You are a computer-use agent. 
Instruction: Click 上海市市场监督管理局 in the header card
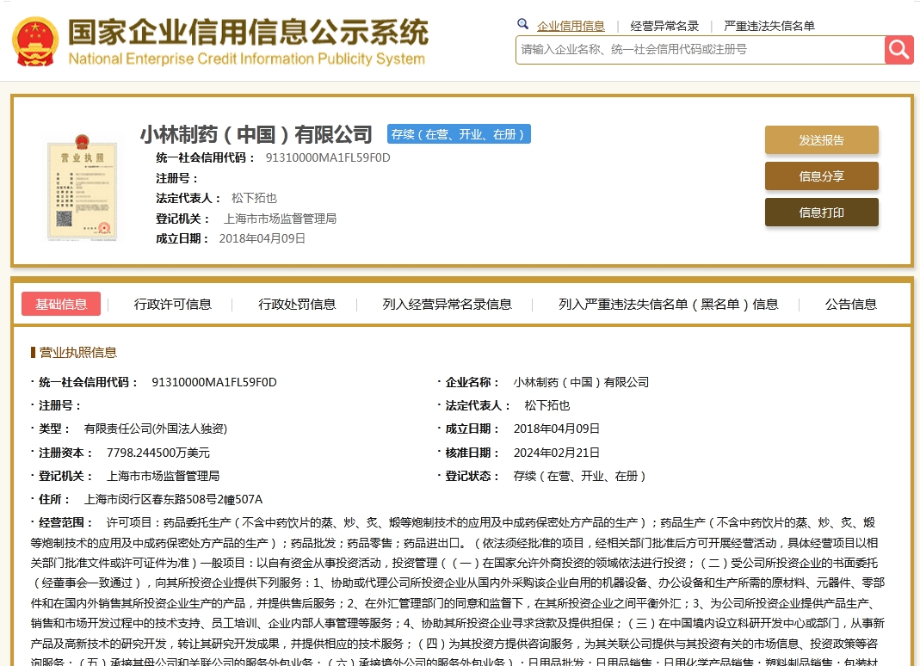pos(280,219)
